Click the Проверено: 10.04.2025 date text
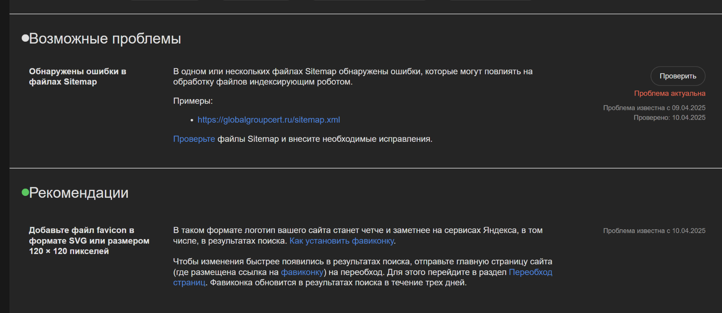 pyautogui.click(x=669, y=117)
